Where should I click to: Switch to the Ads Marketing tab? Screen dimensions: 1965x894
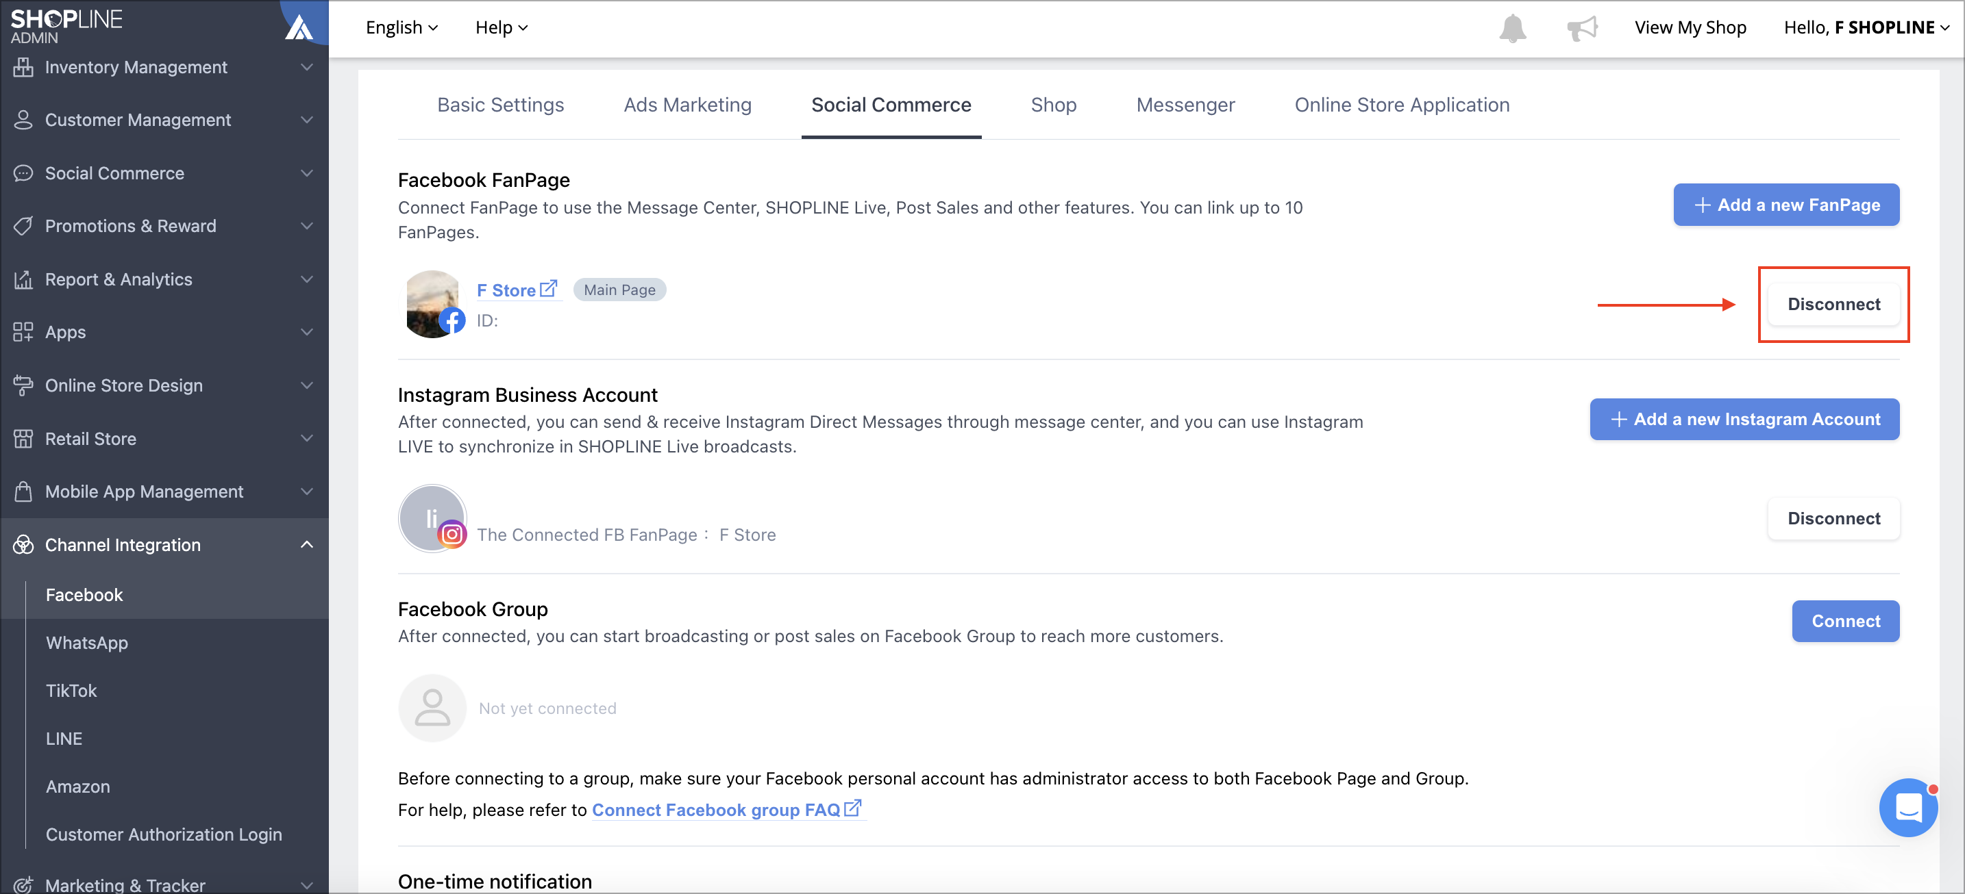click(687, 105)
